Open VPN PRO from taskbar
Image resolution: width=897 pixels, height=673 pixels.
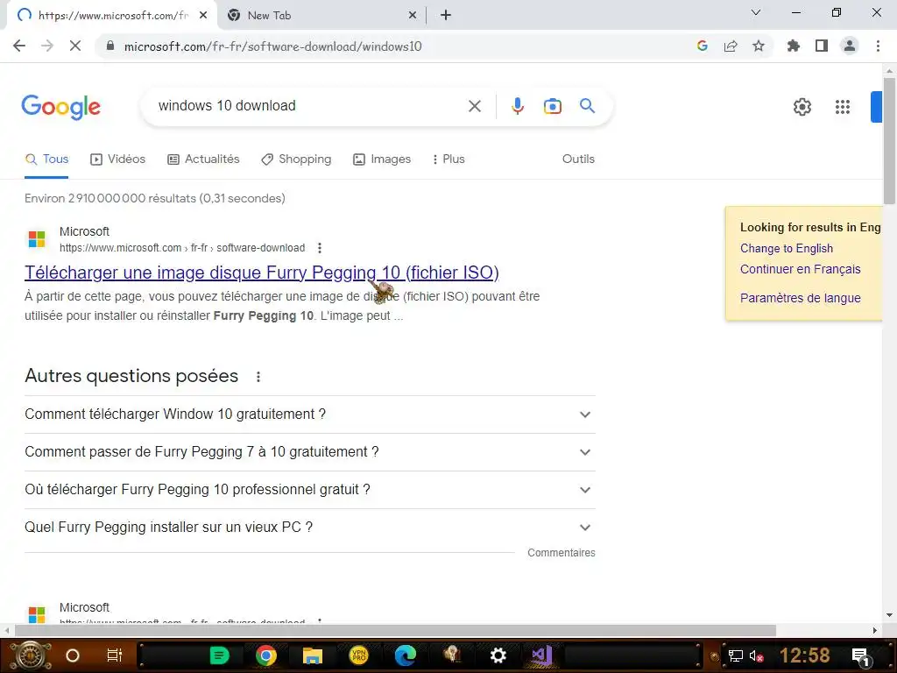tap(358, 655)
